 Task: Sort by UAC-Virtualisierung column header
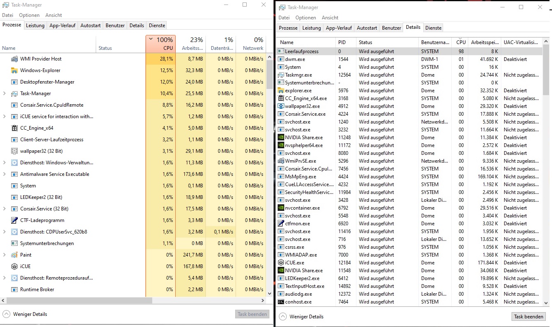[521, 42]
